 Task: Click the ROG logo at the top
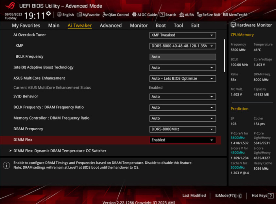(10, 6)
